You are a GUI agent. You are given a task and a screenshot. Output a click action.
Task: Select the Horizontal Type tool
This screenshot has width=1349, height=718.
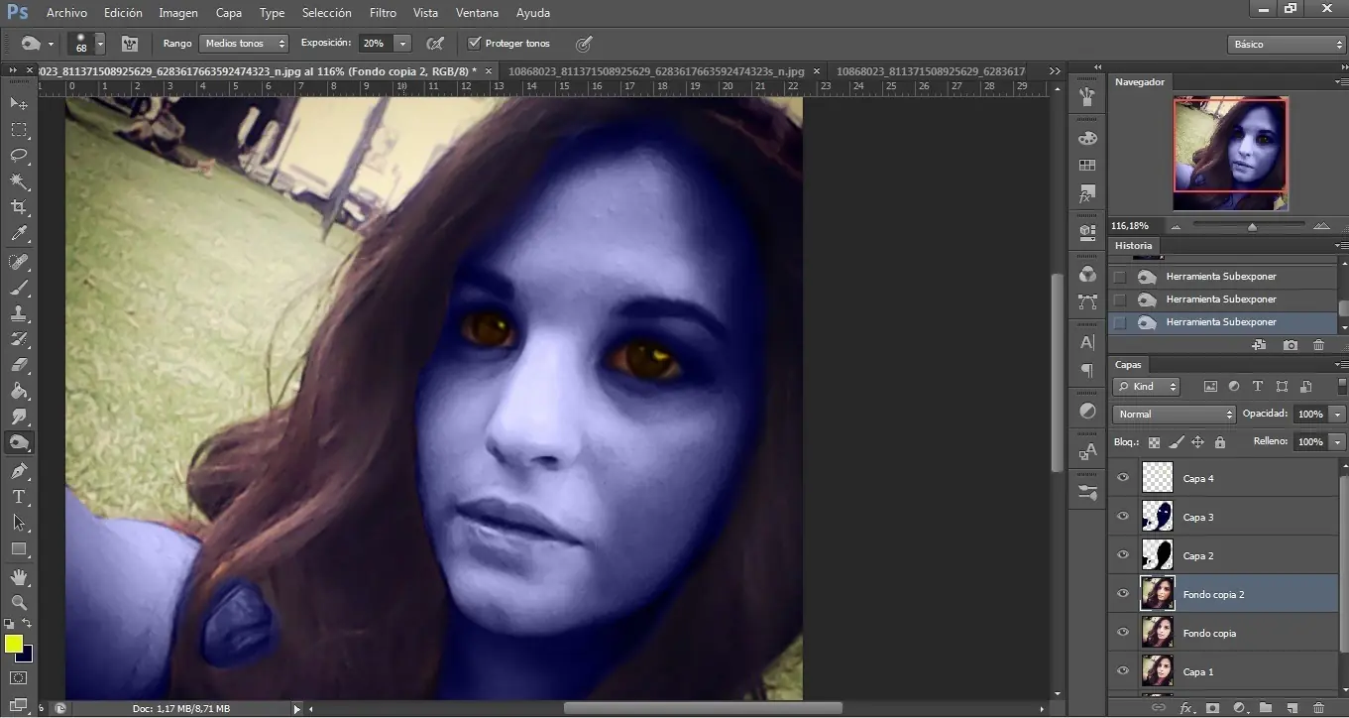pos(19,497)
